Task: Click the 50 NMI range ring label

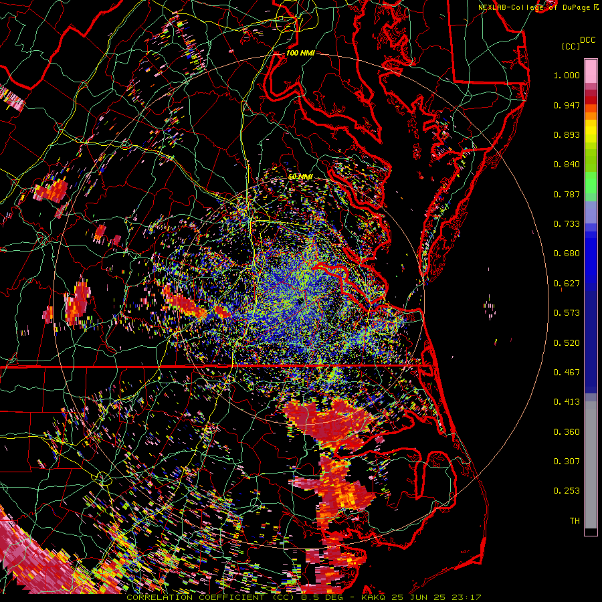Action: tap(300, 177)
